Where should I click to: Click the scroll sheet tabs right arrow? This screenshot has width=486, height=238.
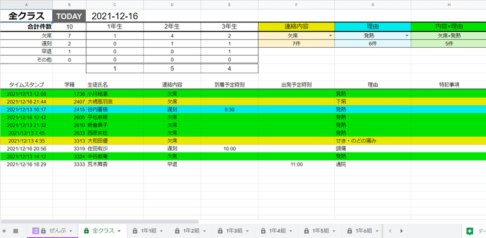click(402, 231)
